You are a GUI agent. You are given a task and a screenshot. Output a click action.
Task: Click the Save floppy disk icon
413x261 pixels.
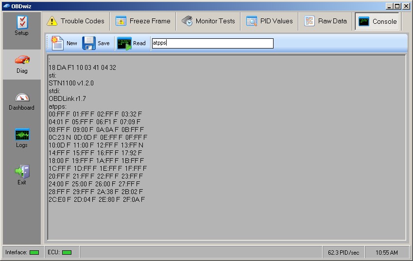click(x=89, y=43)
